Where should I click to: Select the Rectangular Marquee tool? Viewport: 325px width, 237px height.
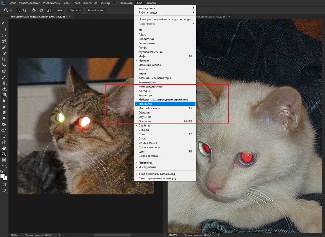4,30
